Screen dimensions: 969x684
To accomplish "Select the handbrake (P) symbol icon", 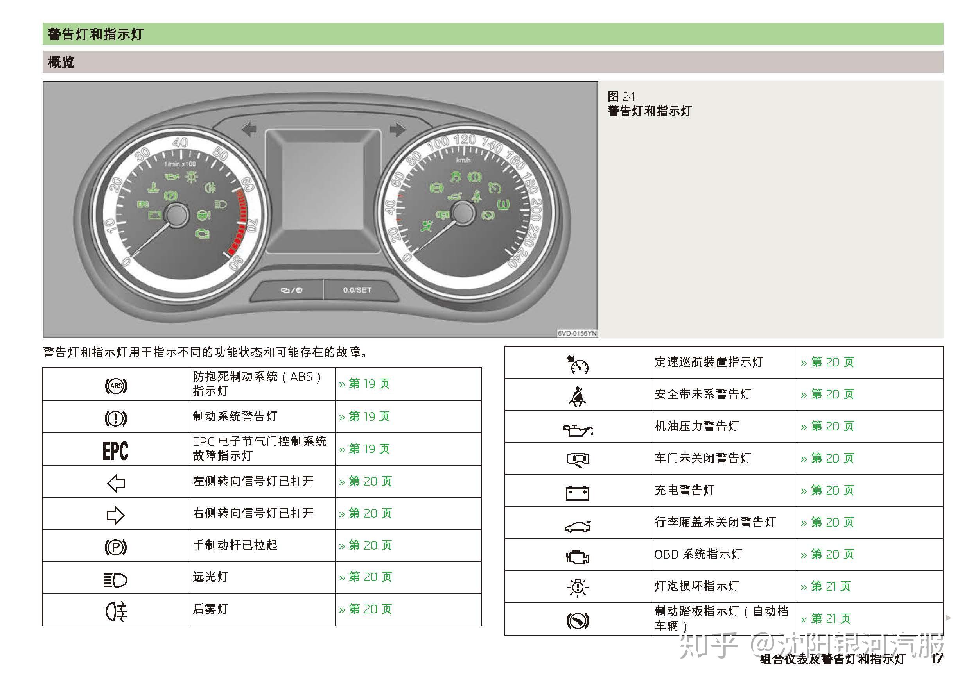I will (116, 547).
